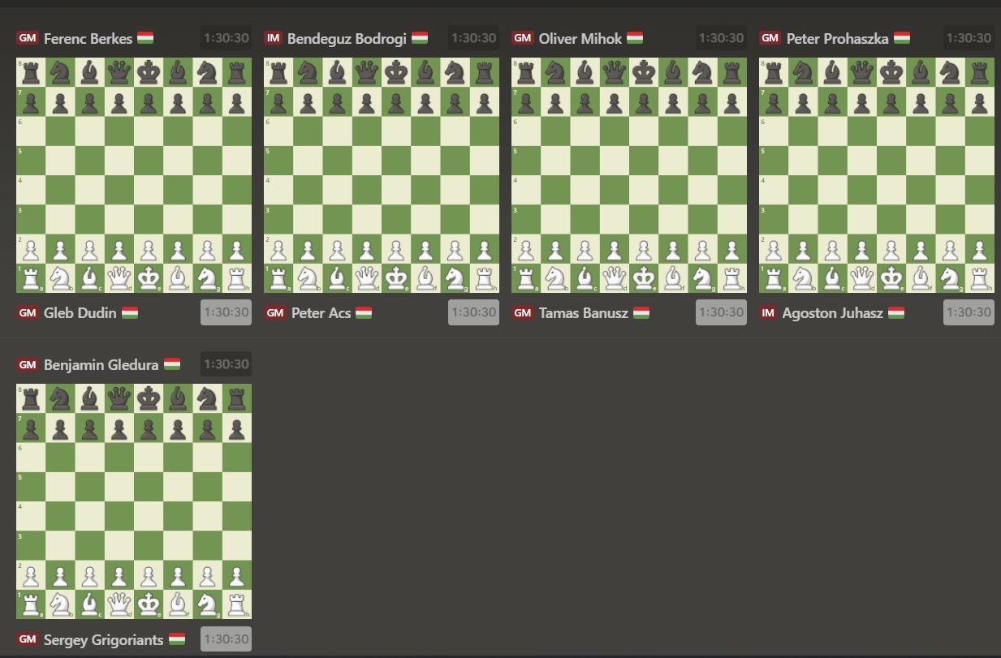Select black g8 knight on Prohaszka–Juhasz board
1001x658 pixels.
(950, 73)
